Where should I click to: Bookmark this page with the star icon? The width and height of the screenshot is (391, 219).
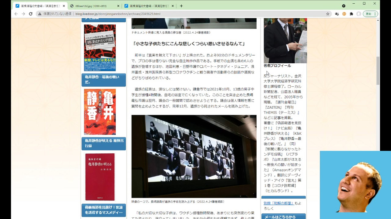point(327,14)
